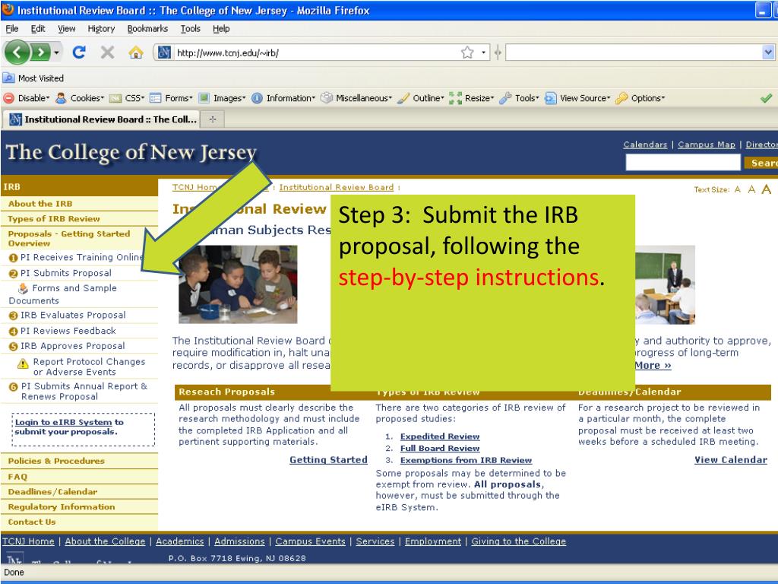Screen dimensions: 778x584
Task: Open the CSS developer toolbar menu
Action: click(x=127, y=98)
